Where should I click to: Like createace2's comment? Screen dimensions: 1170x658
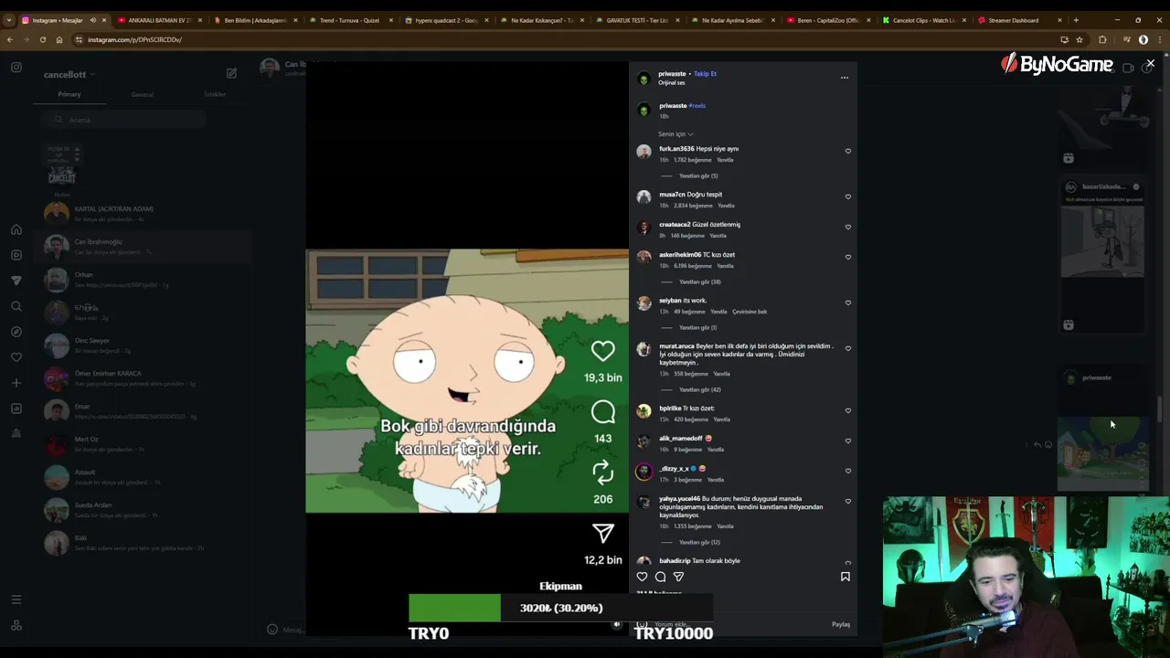[847, 227]
